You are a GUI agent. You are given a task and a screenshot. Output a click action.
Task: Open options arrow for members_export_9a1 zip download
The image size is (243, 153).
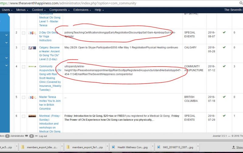pyautogui.click(x=107, y=146)
